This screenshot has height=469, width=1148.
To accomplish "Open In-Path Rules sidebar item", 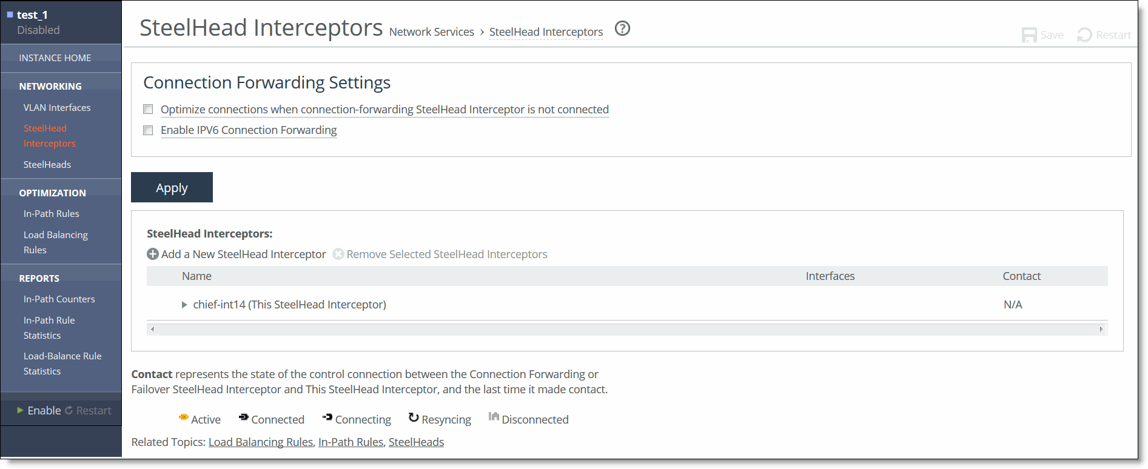I will pyautogui.click(x=52, y=214).
